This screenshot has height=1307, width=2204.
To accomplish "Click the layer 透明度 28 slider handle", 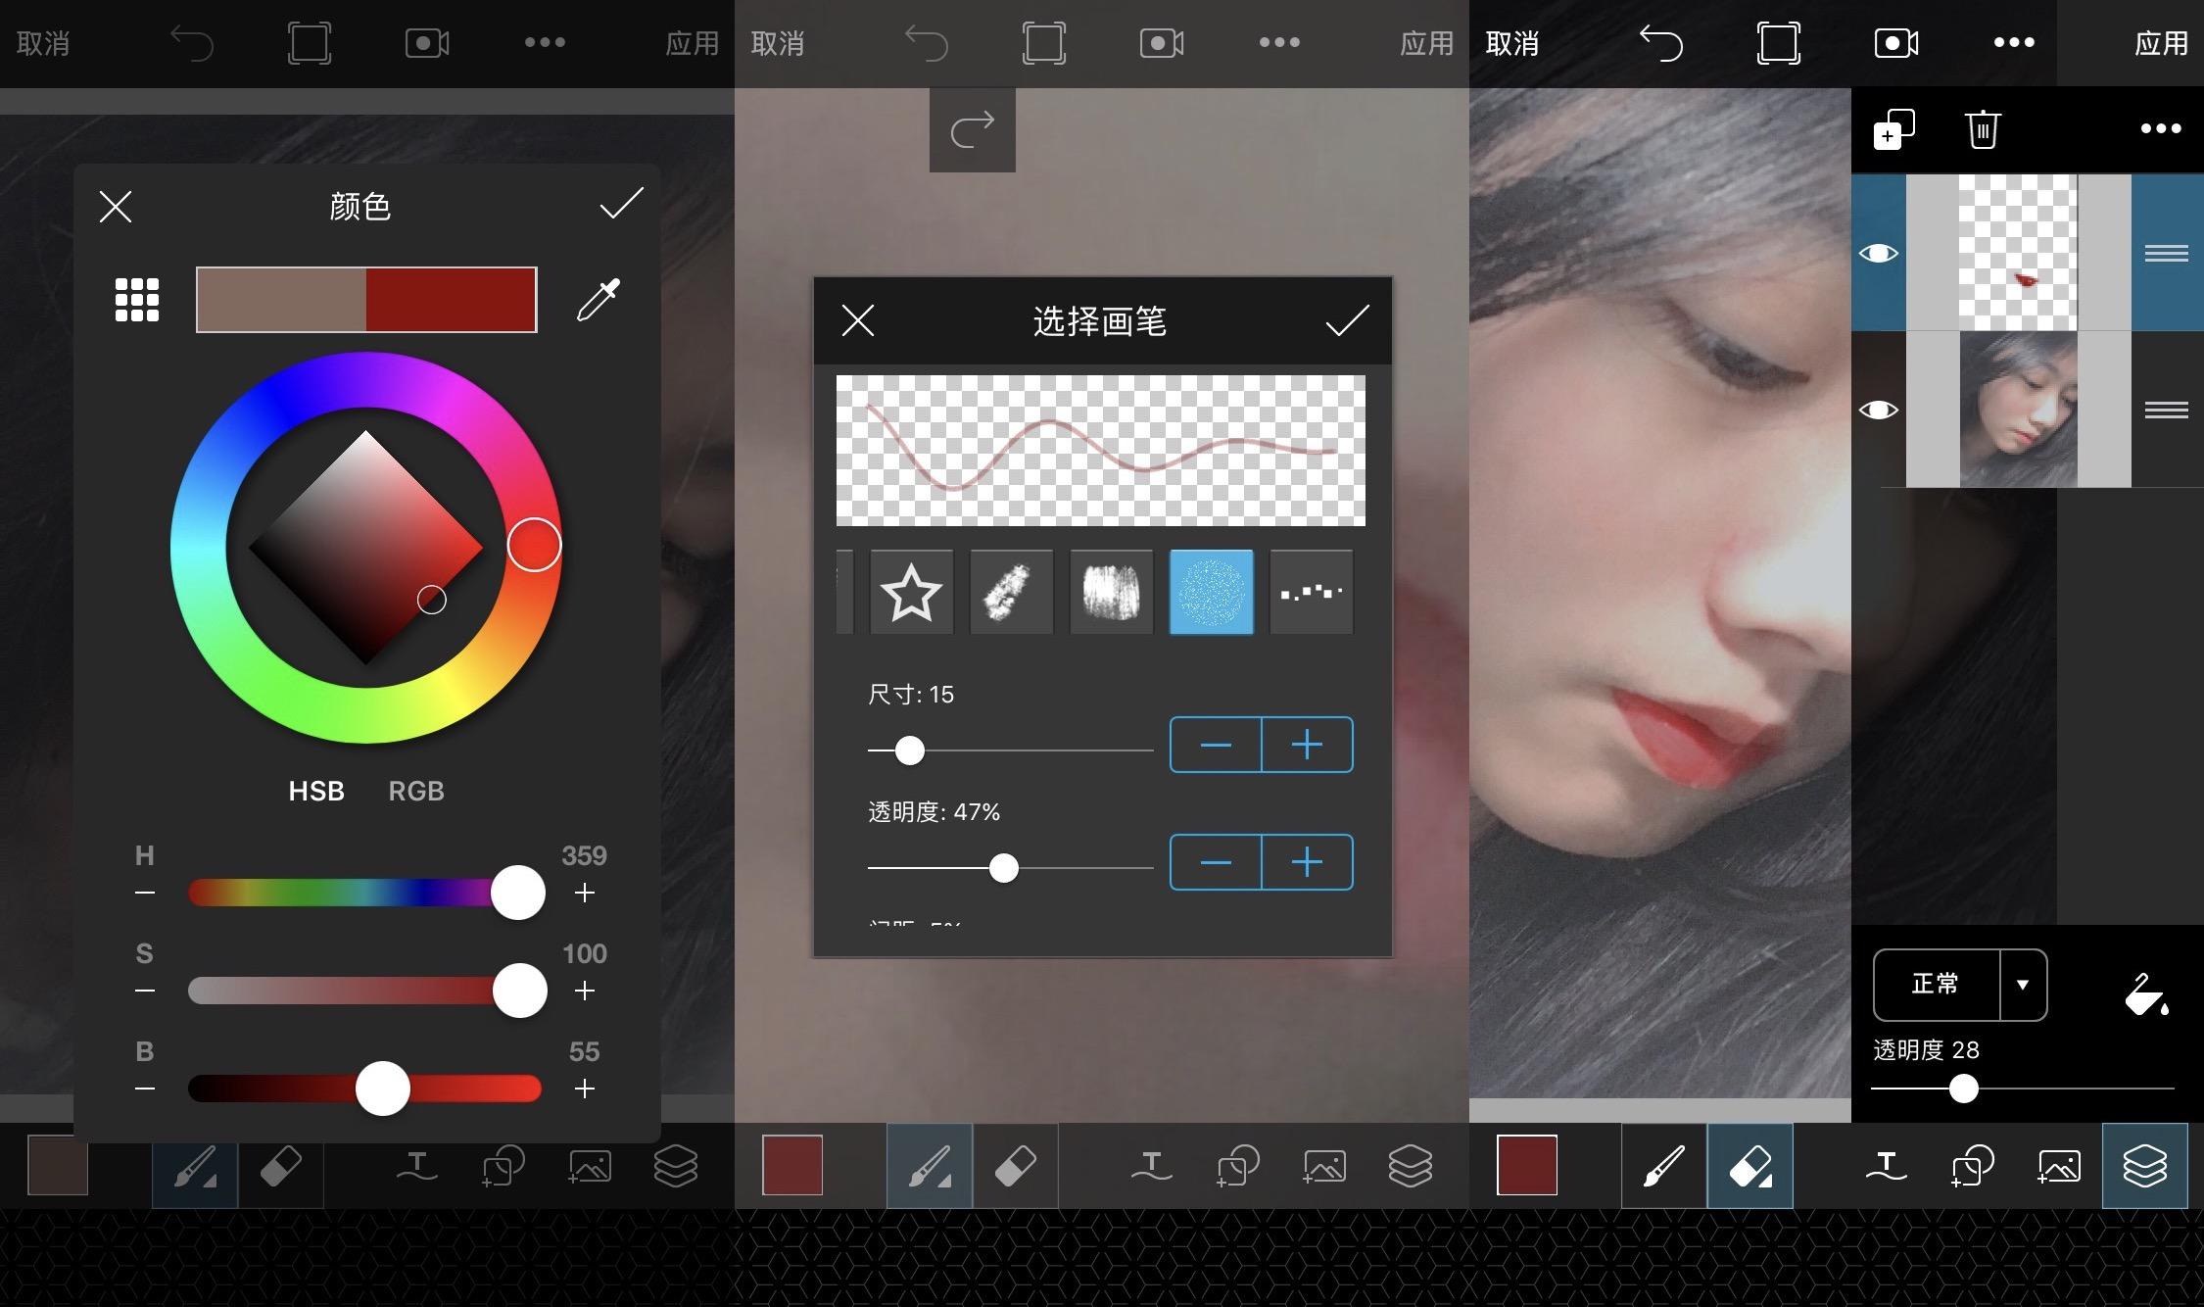I will click(1963, 1089).
